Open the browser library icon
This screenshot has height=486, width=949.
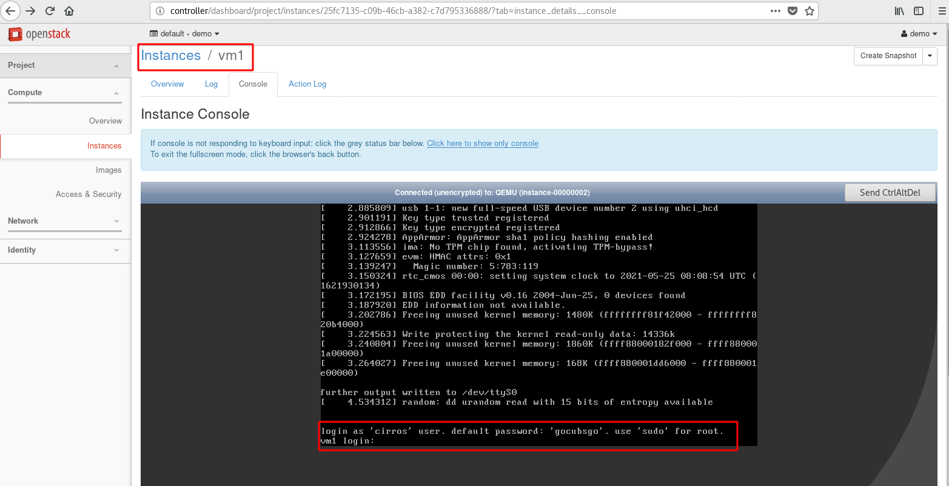(x=900, y=11)
